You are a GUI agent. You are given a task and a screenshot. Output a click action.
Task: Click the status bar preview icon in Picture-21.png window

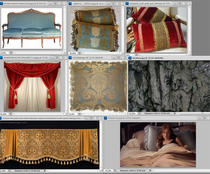(x=115, y=170)
